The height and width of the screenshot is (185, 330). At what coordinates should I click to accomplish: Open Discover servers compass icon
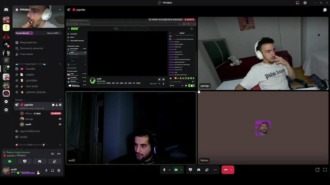coord(6,110)
